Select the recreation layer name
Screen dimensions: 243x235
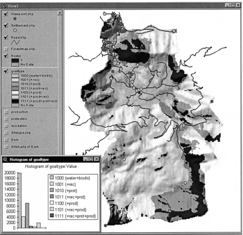(19, 126)
